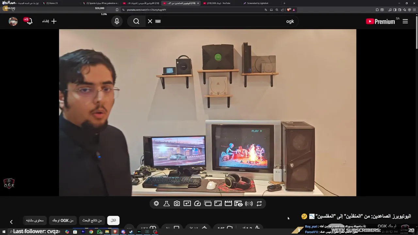Click the cast screen icon in address bar
The image size is (418, 235).
271,10
